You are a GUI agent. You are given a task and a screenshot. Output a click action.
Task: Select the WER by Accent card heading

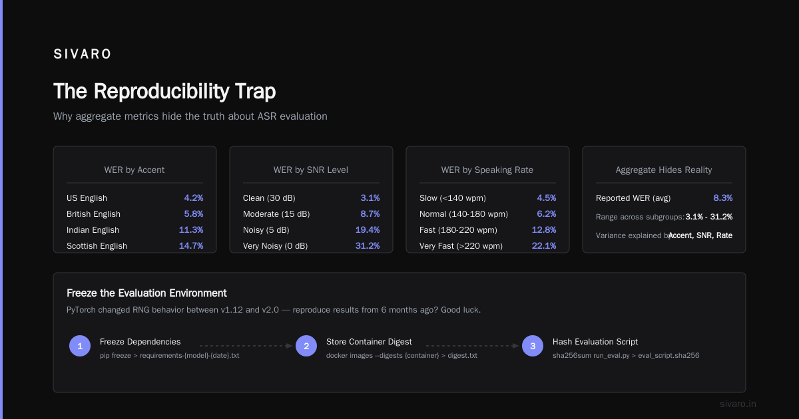pyautogui.click(x=134, y=170)
